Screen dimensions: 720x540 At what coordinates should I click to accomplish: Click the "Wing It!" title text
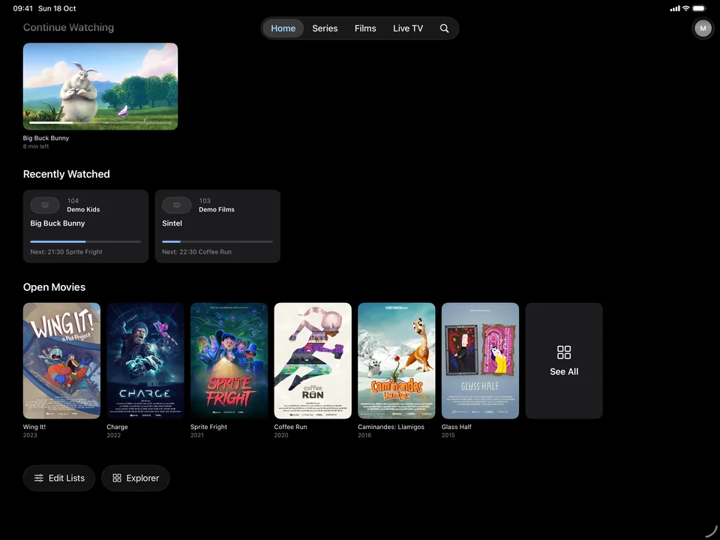click(x=34, y=427)
